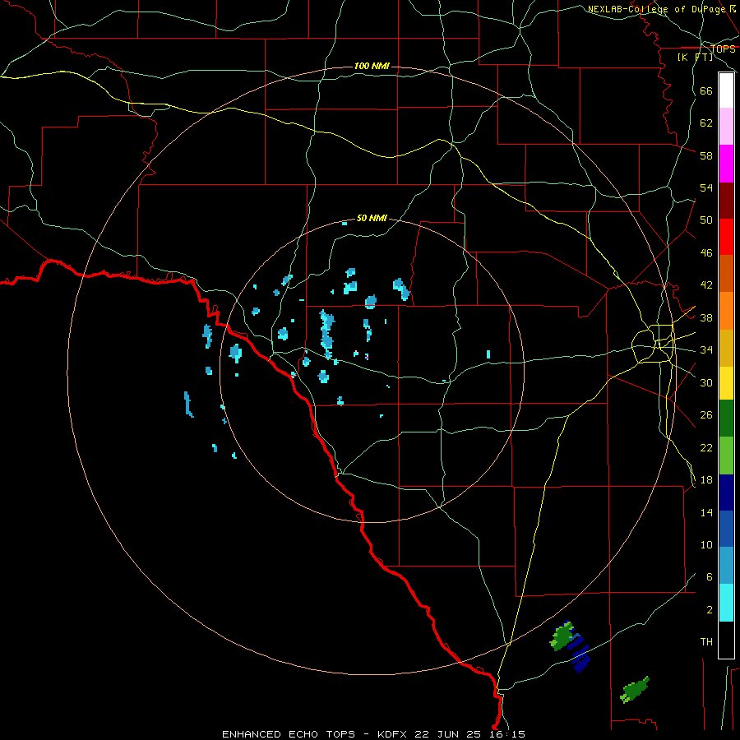Click the magenta 58 kft legend swatch
The width and height of the screenshot is (740, 740).
[x=726, y=164]
